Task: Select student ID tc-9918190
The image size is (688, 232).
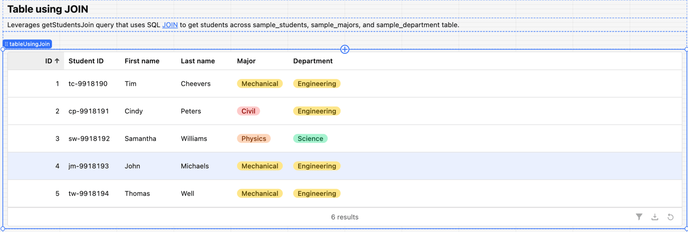Action: point(88,84)
